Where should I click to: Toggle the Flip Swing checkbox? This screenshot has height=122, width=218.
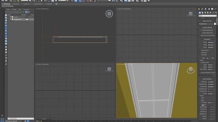click(200, 53)
